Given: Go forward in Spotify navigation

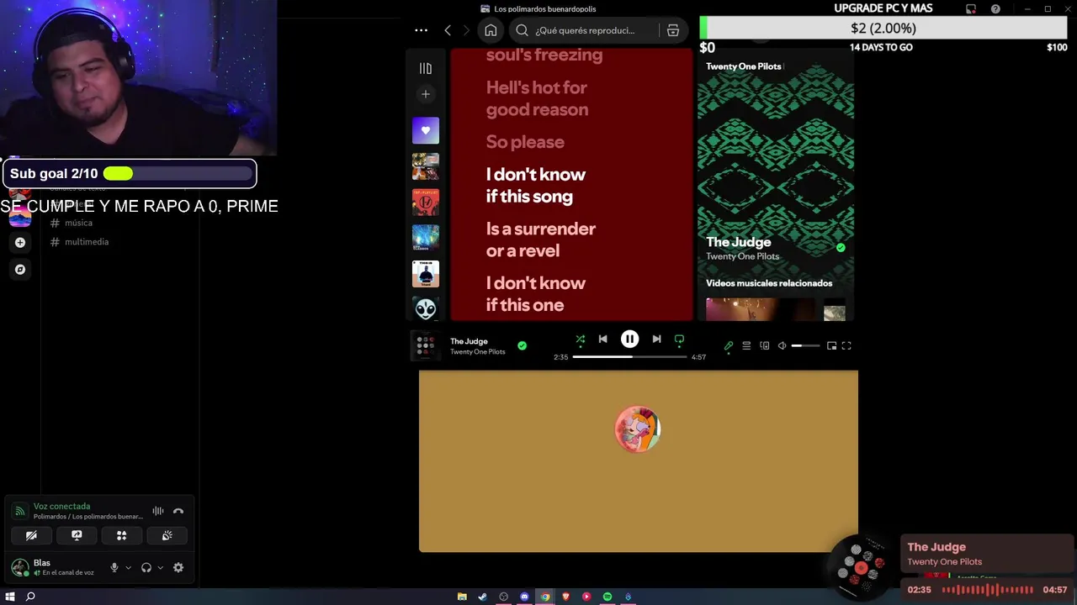Looking at the screenshot, I should click(x=466, y=30).
